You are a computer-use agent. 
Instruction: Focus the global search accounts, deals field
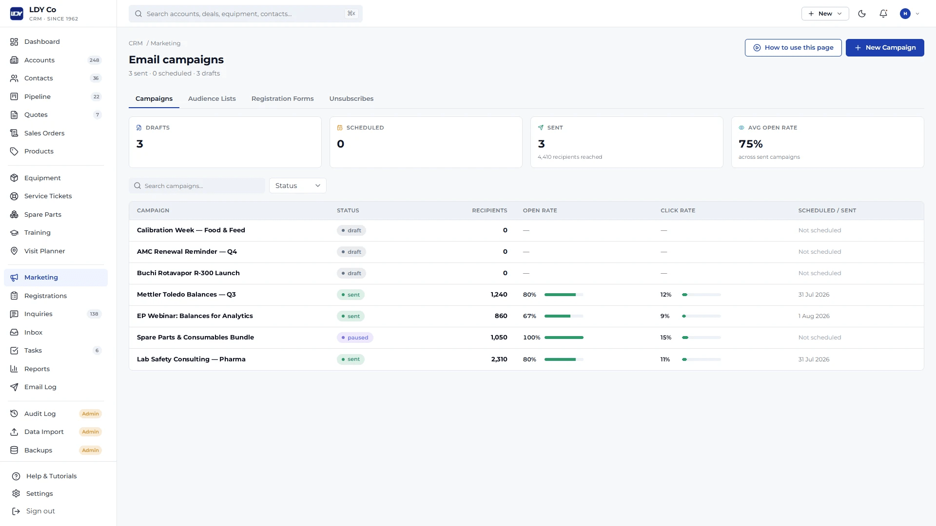[246, 14]
